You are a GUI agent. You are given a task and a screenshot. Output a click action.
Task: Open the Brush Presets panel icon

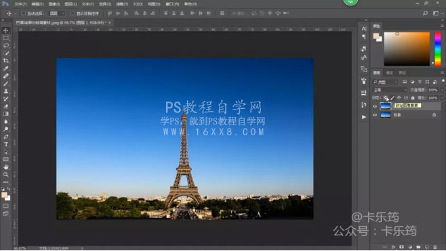(x=364, y=93)
